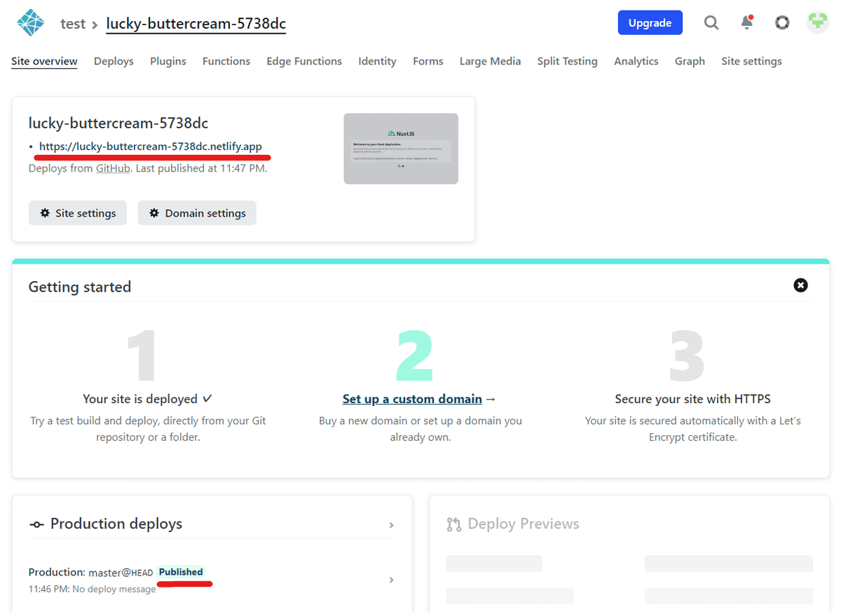841x612 pixels.
Task: Go to the test team breadcrumb
Action: (x=73, y=24)
